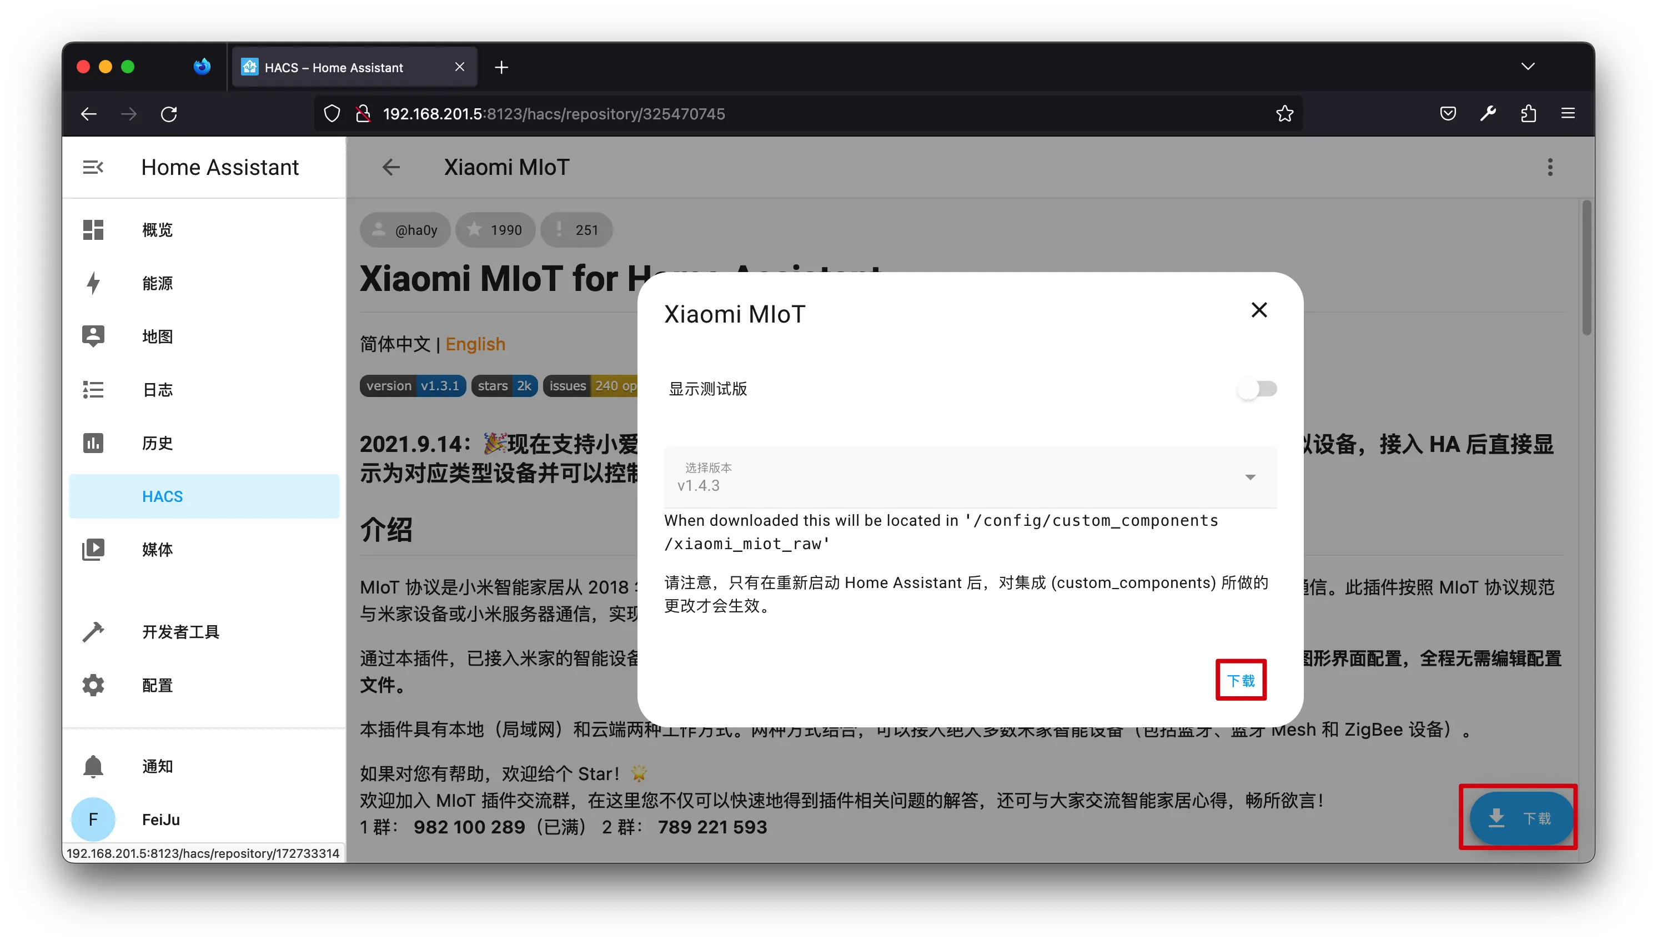Viewport: 1657px width, 945px height.
Task: Open the 历史 history chart icon
Action: [x=93, y=443]
